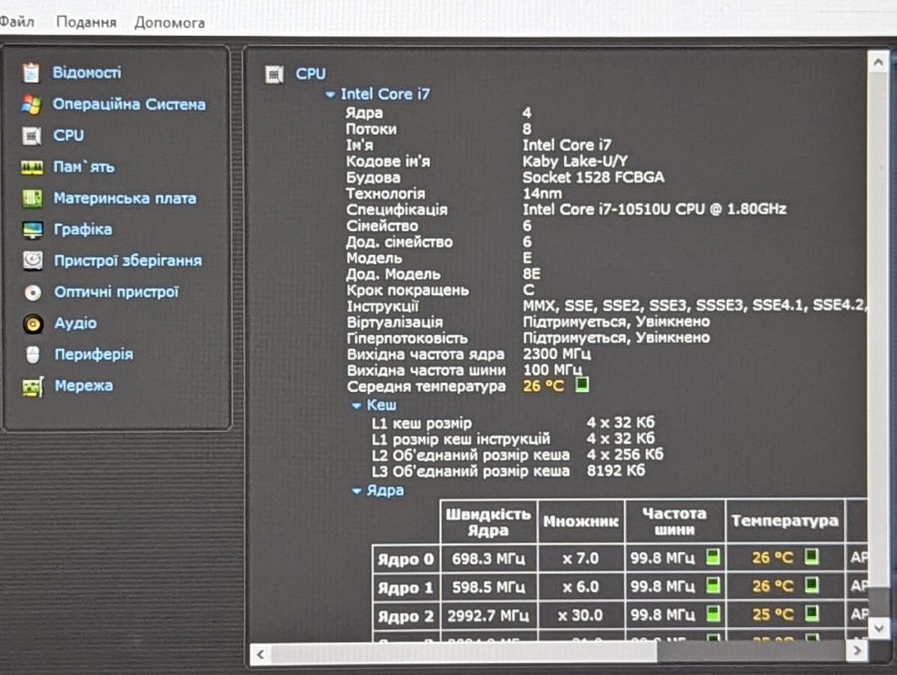The image size is (897, 675).
Task: Click bus frequency graph icon for Ядро 1
Action: tap(713, 585)
